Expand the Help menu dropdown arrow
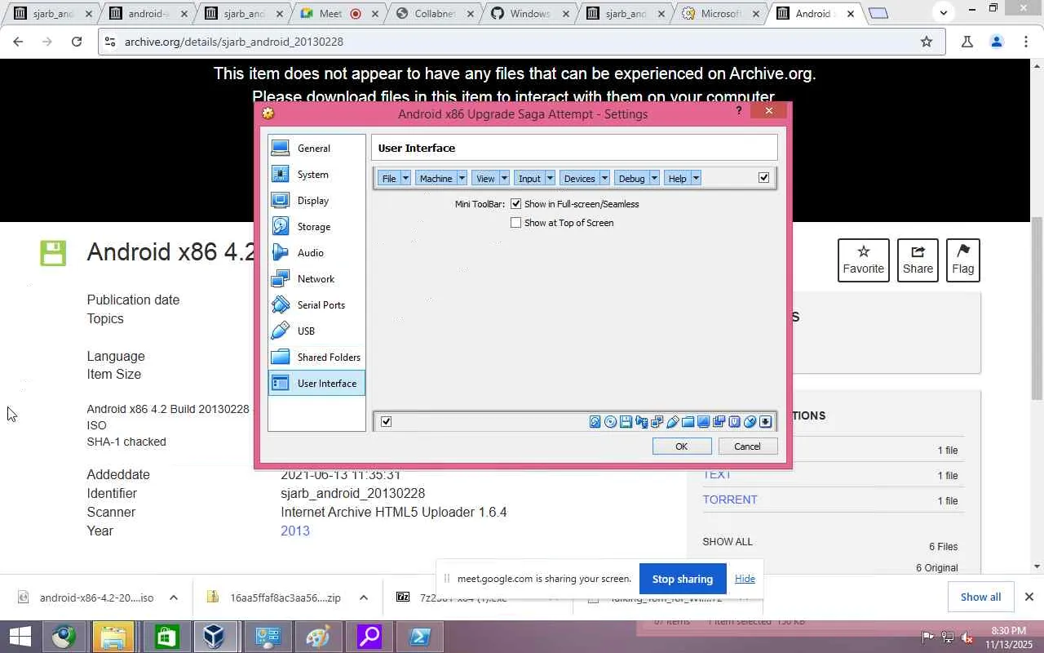1044x653 pixels. tap(696, 179)
